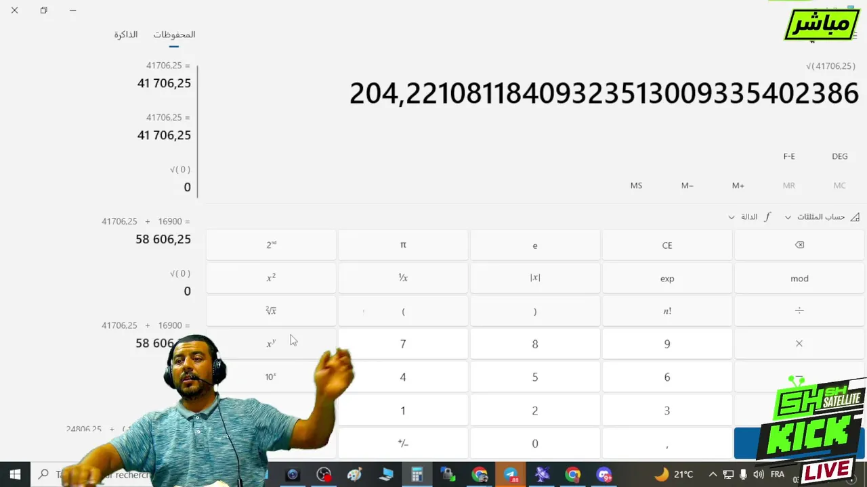Insert Euler's constant e
Image resolution: width=867 pixels, height=487 pixels.
pos(535,245)
